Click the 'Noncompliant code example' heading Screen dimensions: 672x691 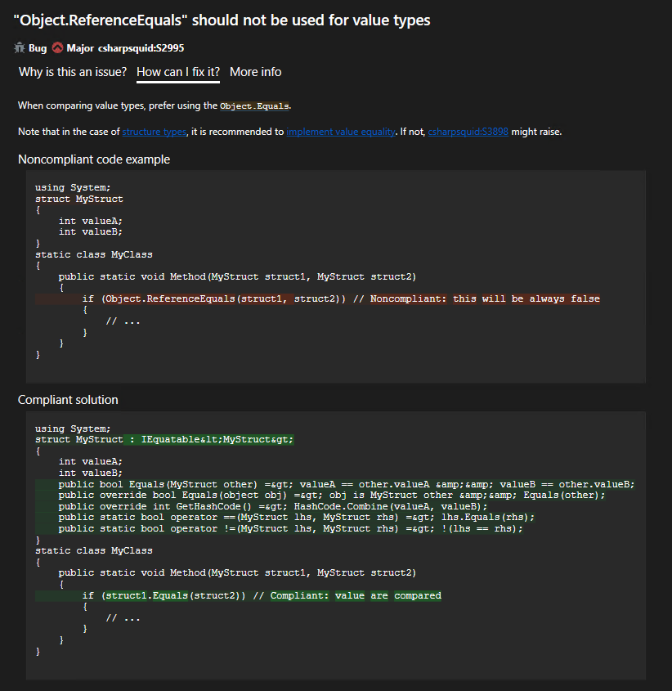[x=94, y=159]
